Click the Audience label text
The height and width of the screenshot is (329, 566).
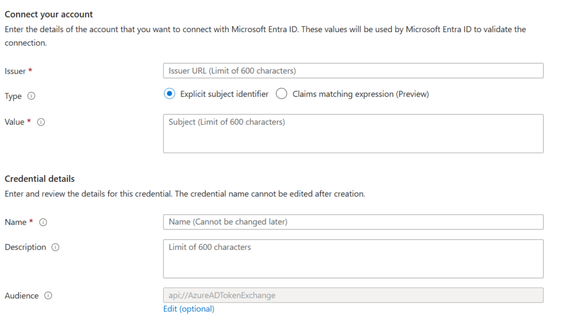(22, 295)
